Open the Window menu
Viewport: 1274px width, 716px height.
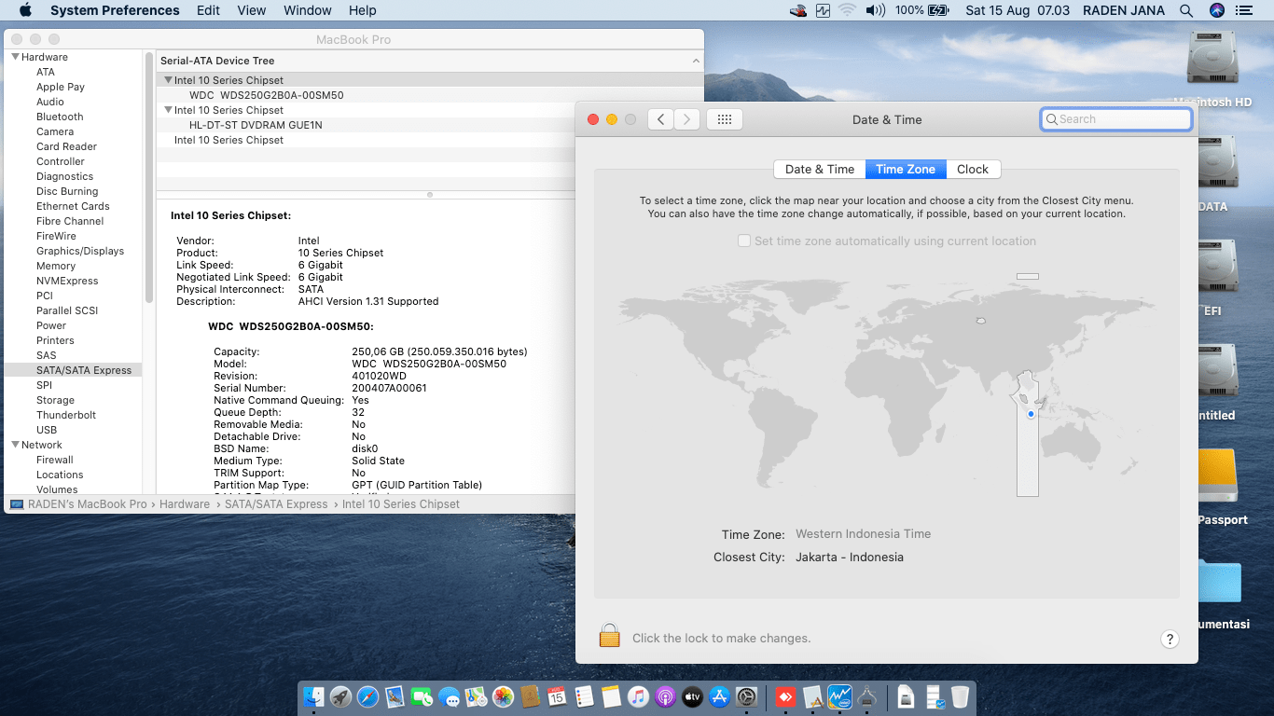[307, 10]
